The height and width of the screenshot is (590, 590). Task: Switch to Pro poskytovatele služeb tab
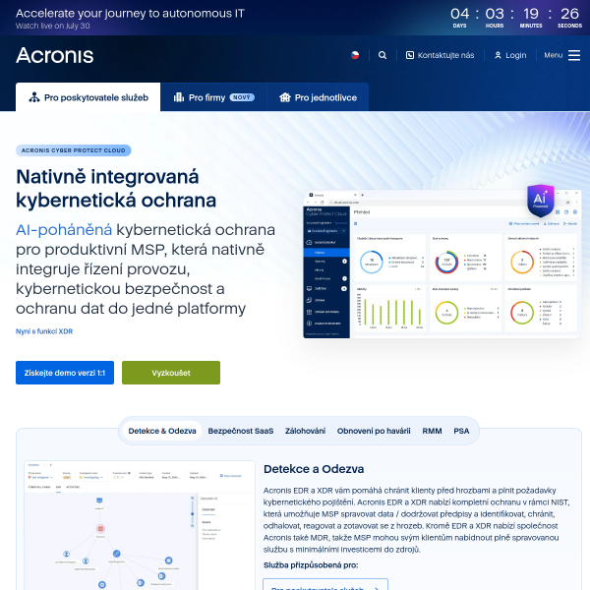pos(88,97)
